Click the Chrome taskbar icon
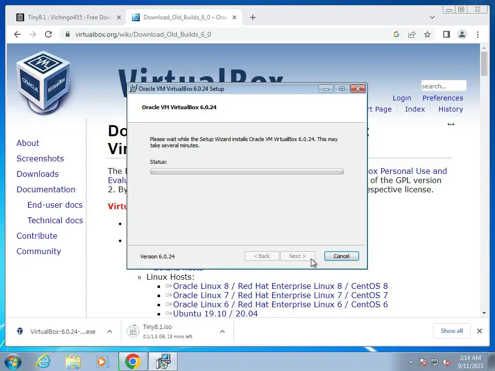 point(132,361)
